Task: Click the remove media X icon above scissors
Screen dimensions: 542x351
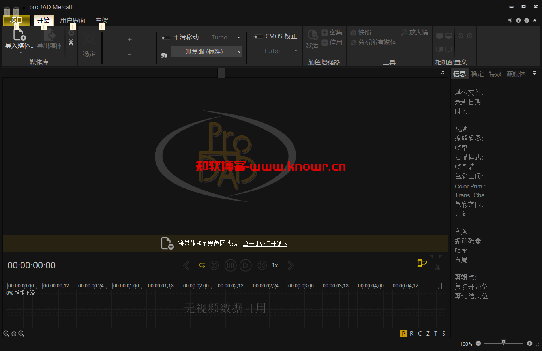Action: 71,33
